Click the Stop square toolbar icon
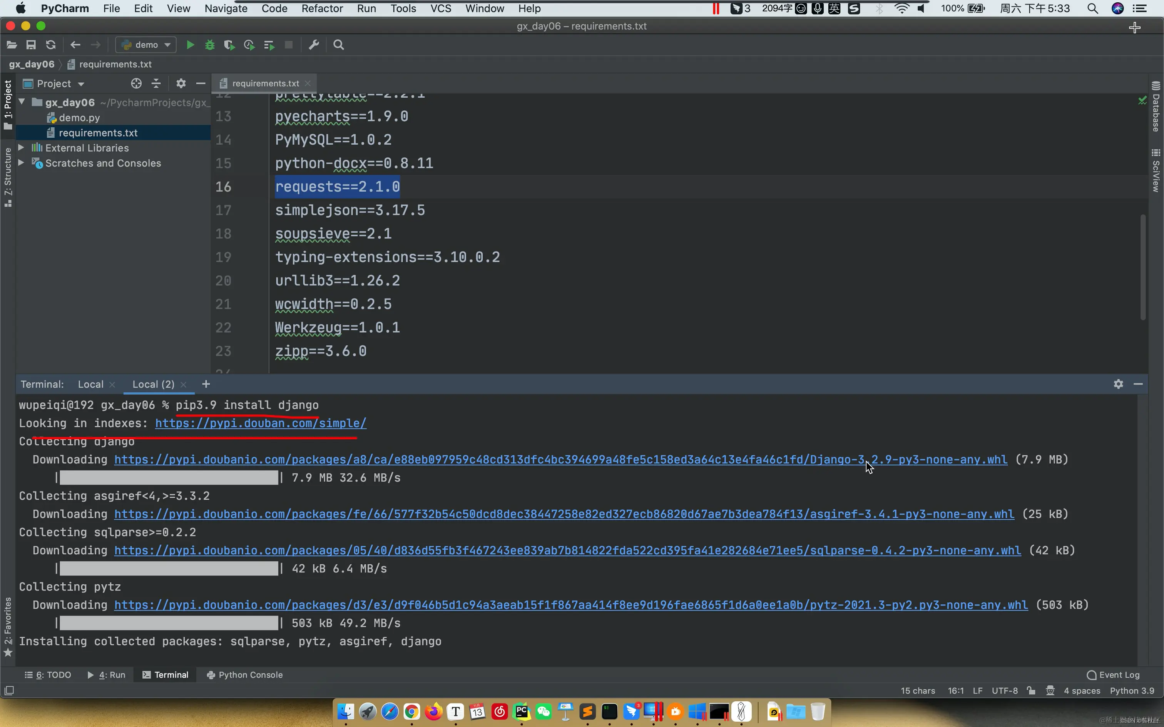Screen dimensions: 1164x727 click(x=289, y=45)
